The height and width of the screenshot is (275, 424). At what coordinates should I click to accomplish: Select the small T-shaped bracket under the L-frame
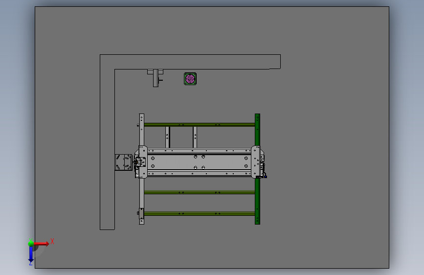156,78
